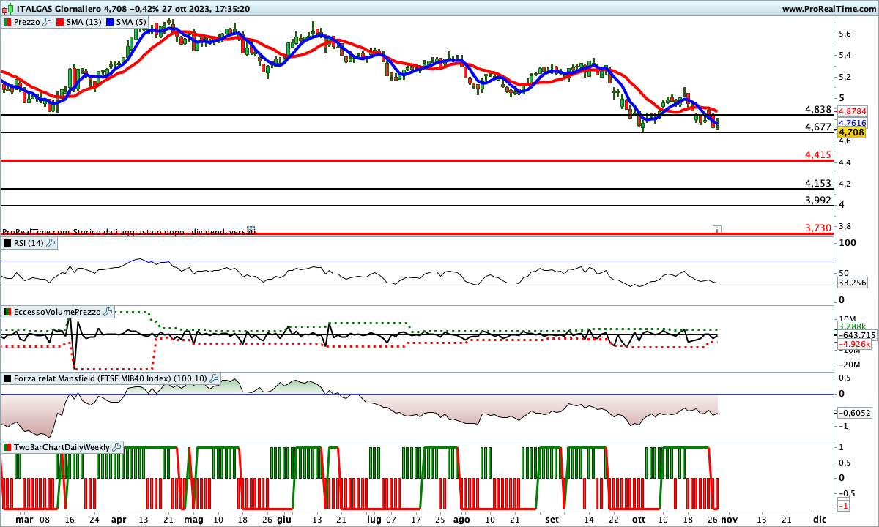Click the candlestick icon beside ITALGAS title

click(x=7, y=9)
